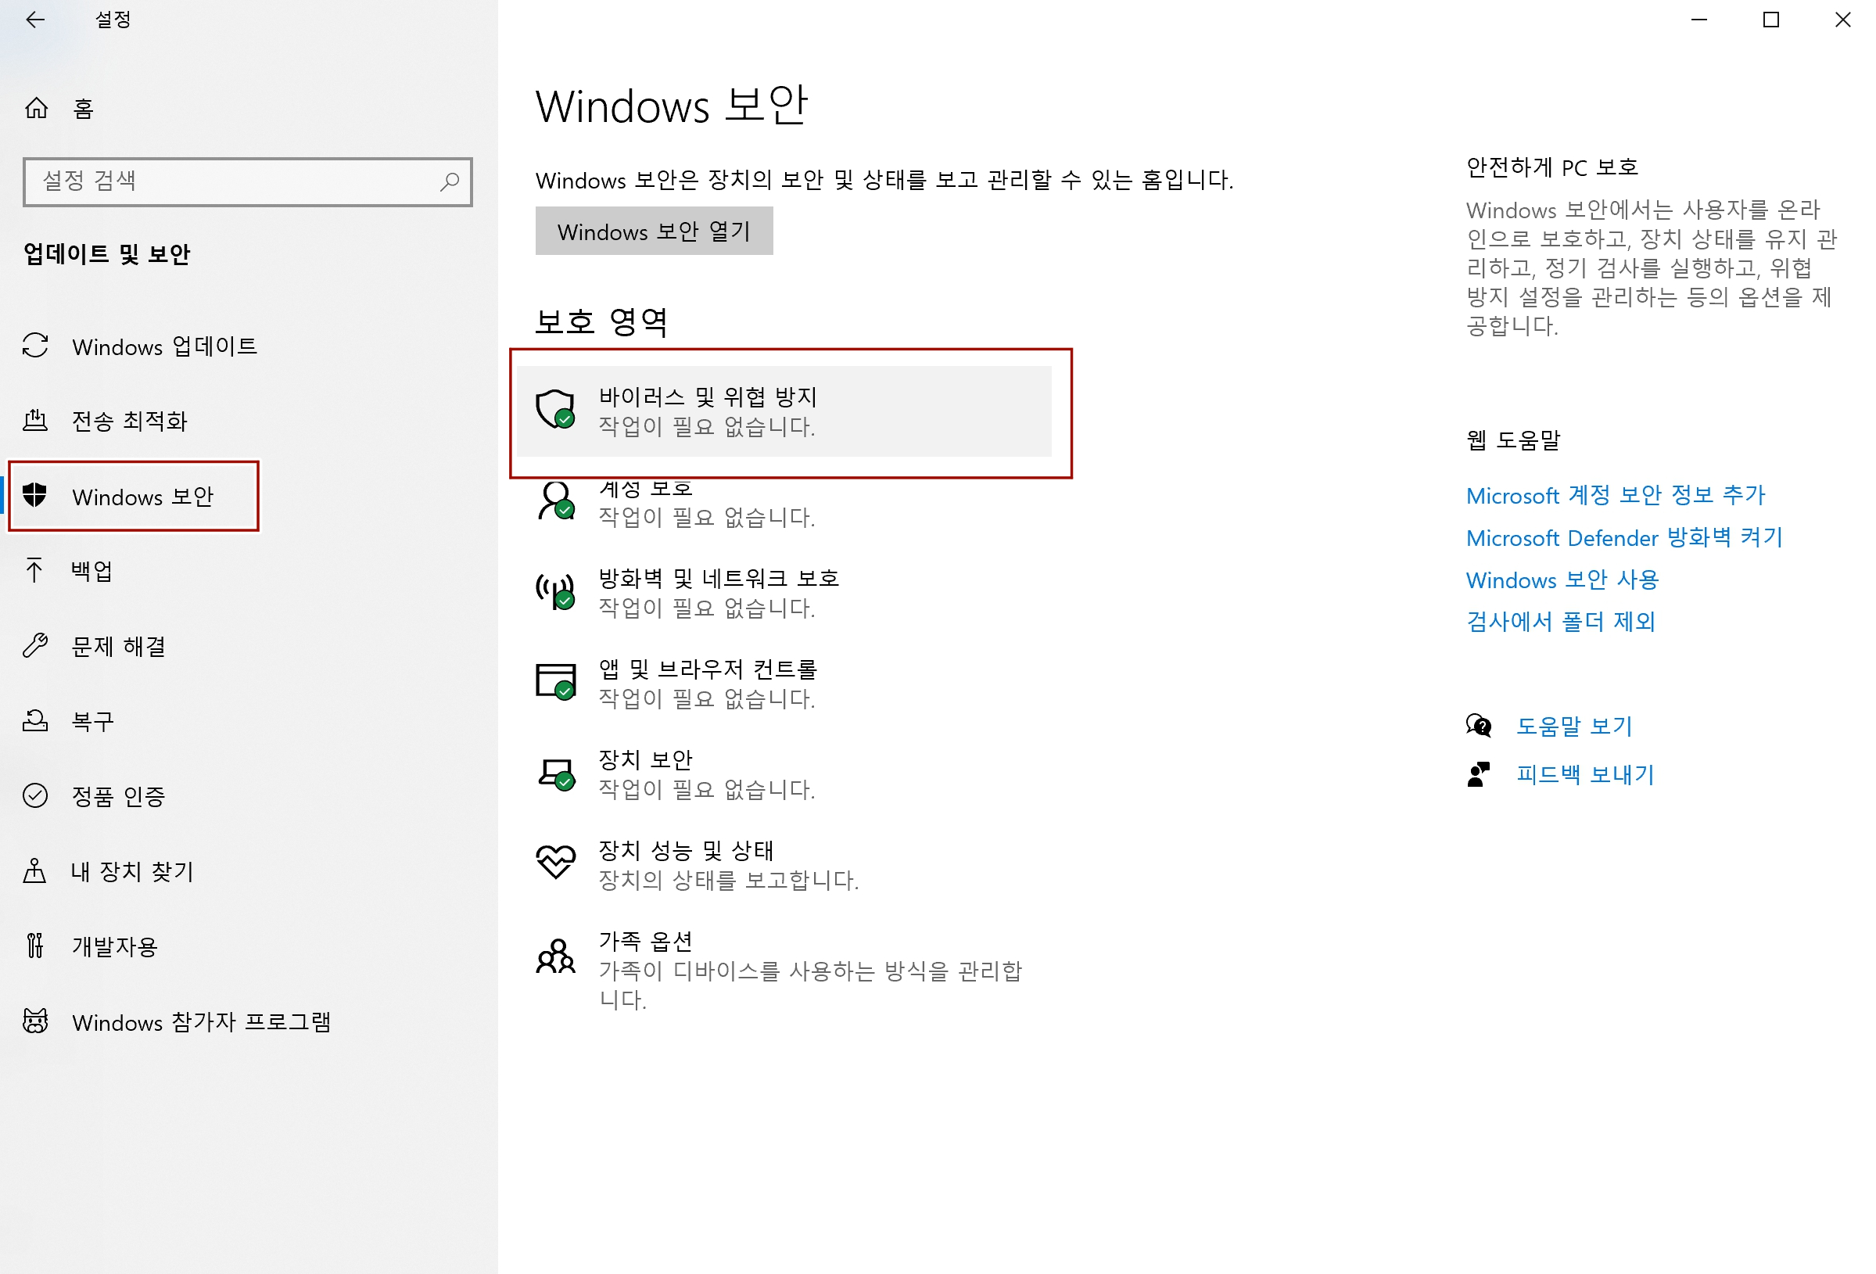Select 개발자용 in the sidebar
This screenshot has height=1274, width=1876.
click(x=114, y=946)
